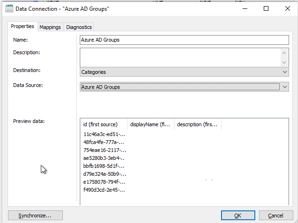Select preview row bbfb1698-5d1f
The image size is (298, 223).
(104, 166)
